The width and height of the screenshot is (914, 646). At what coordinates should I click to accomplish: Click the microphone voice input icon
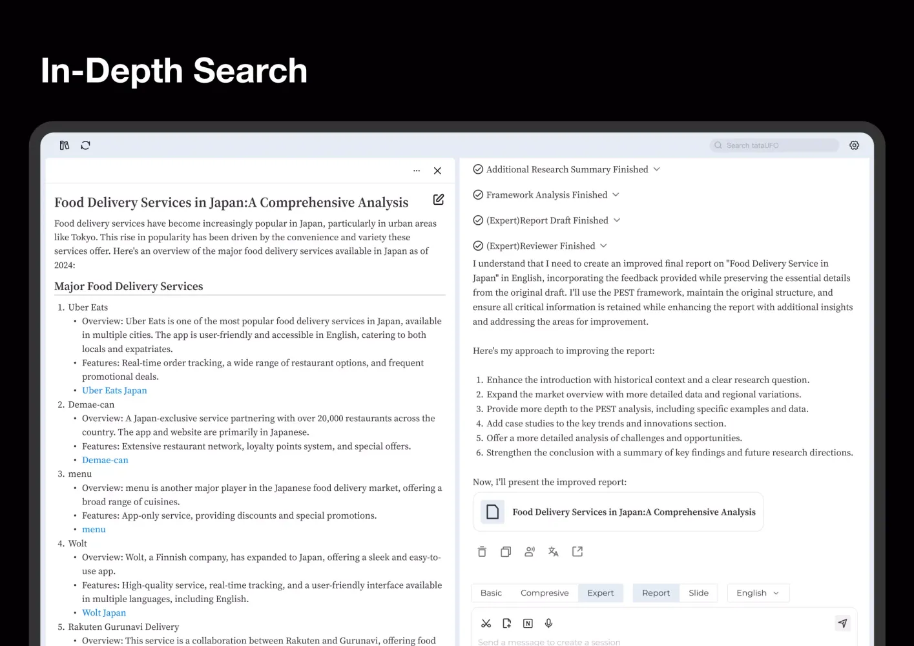[x=548, y=623]
